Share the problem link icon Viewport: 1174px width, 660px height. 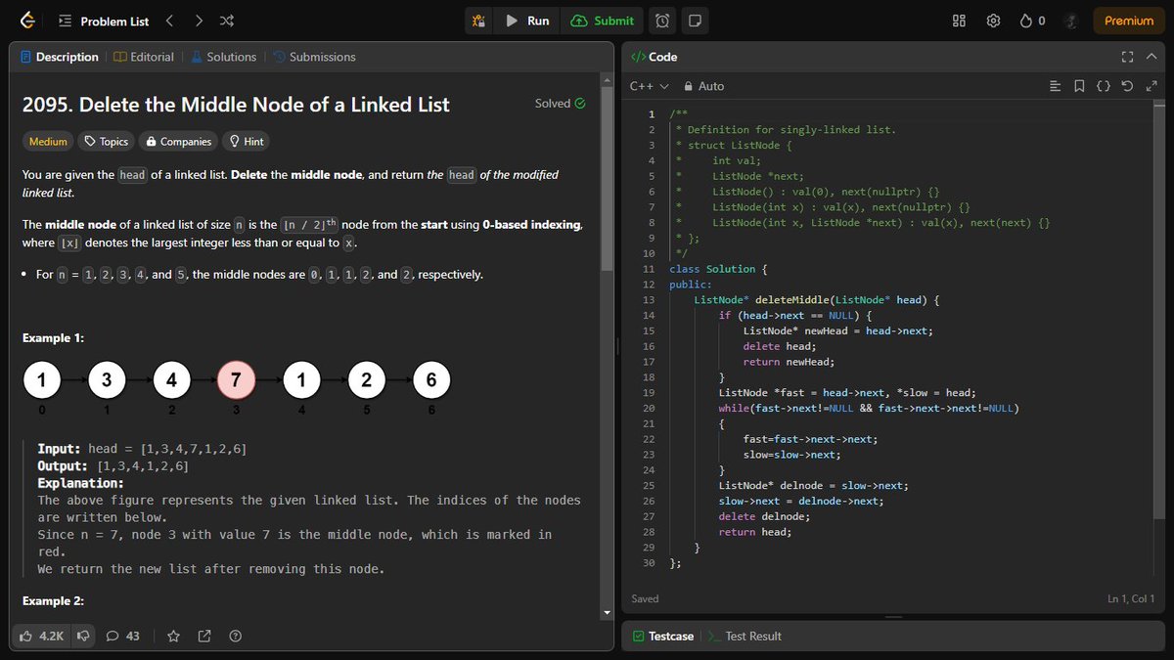coord(204,637)
